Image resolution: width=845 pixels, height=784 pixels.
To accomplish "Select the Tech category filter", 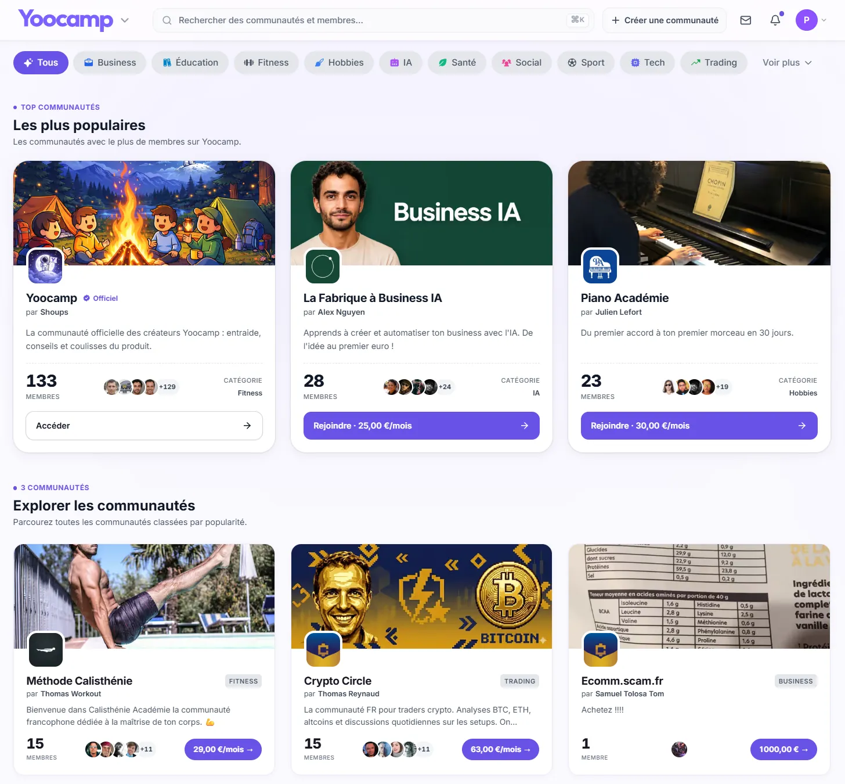I will pyautogui.click(x=648, y=63).
